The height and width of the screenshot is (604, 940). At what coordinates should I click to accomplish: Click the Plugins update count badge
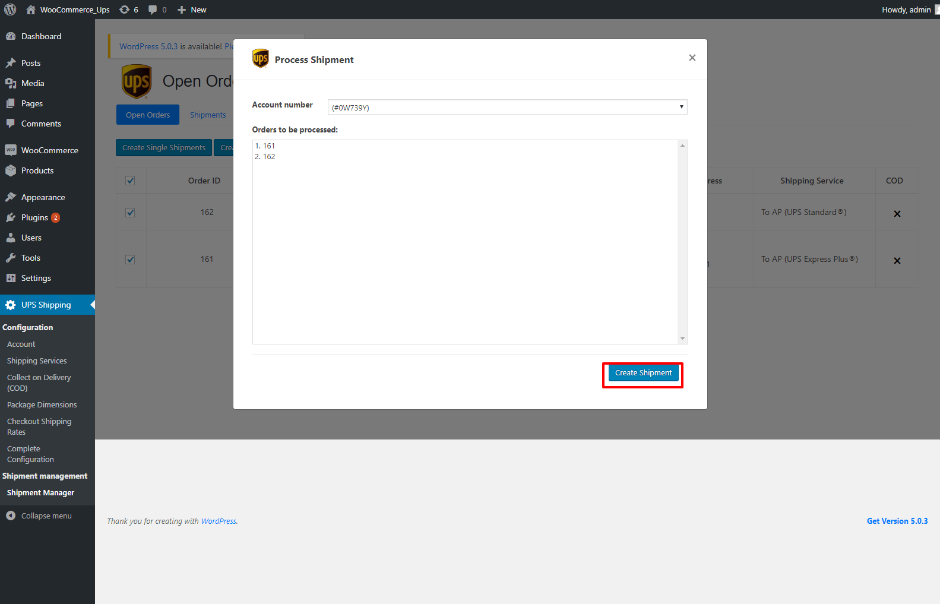tap(55, 217)
